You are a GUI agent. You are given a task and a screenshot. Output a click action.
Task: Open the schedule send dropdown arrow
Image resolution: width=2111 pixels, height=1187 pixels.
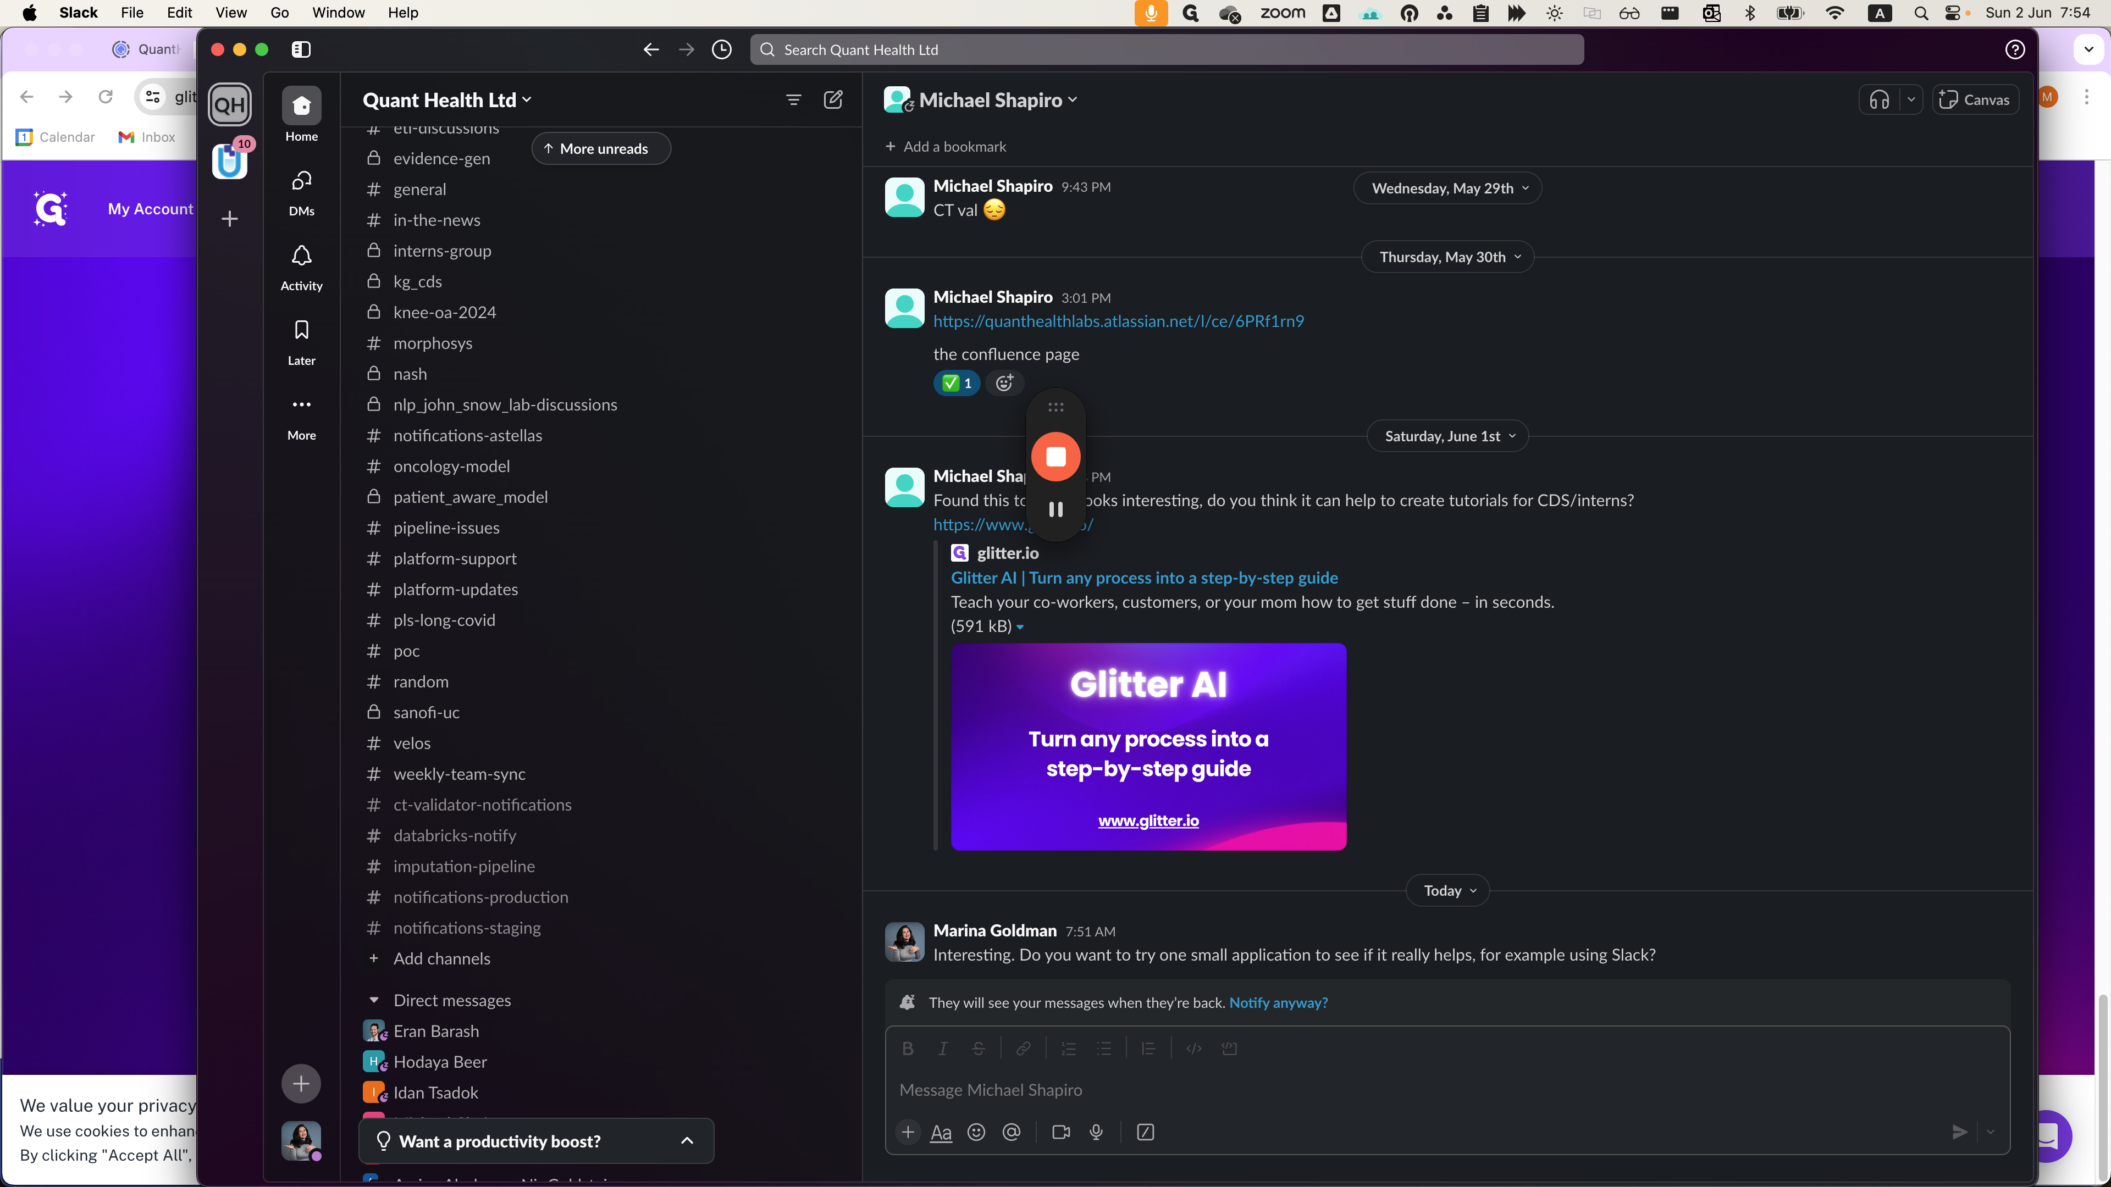click(x=1991, y=1132)
